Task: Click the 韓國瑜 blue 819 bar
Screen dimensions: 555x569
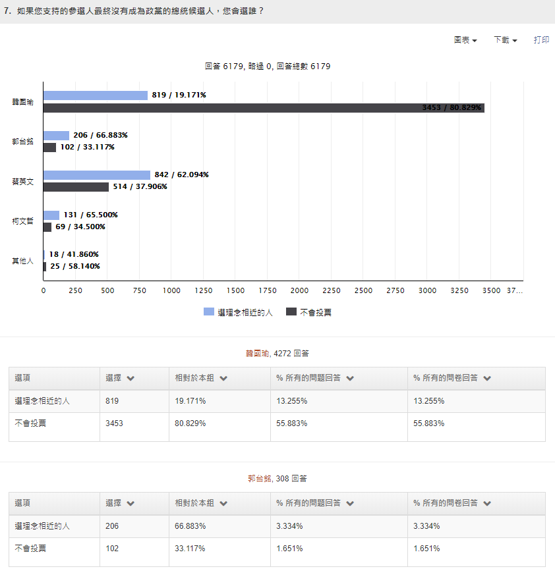Action: click(x=96, y=95)
